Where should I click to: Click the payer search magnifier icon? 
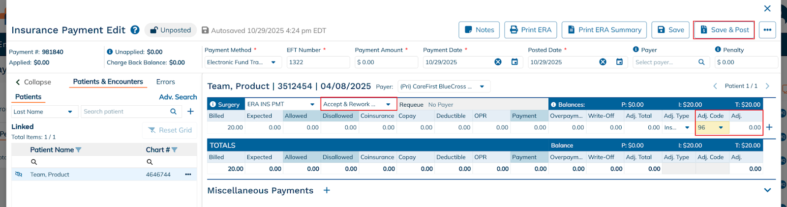tap(701, 62)
